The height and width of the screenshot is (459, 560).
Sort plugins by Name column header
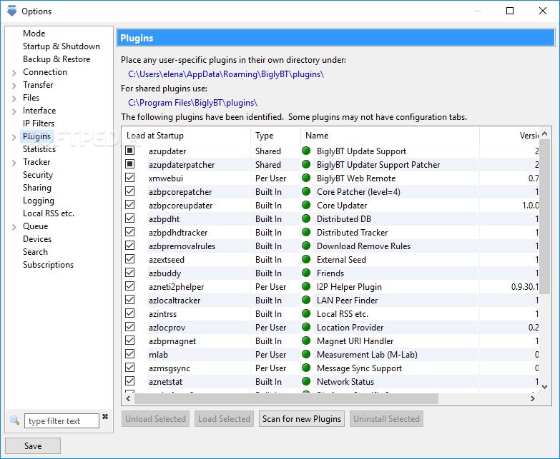[x=390, y=136]
